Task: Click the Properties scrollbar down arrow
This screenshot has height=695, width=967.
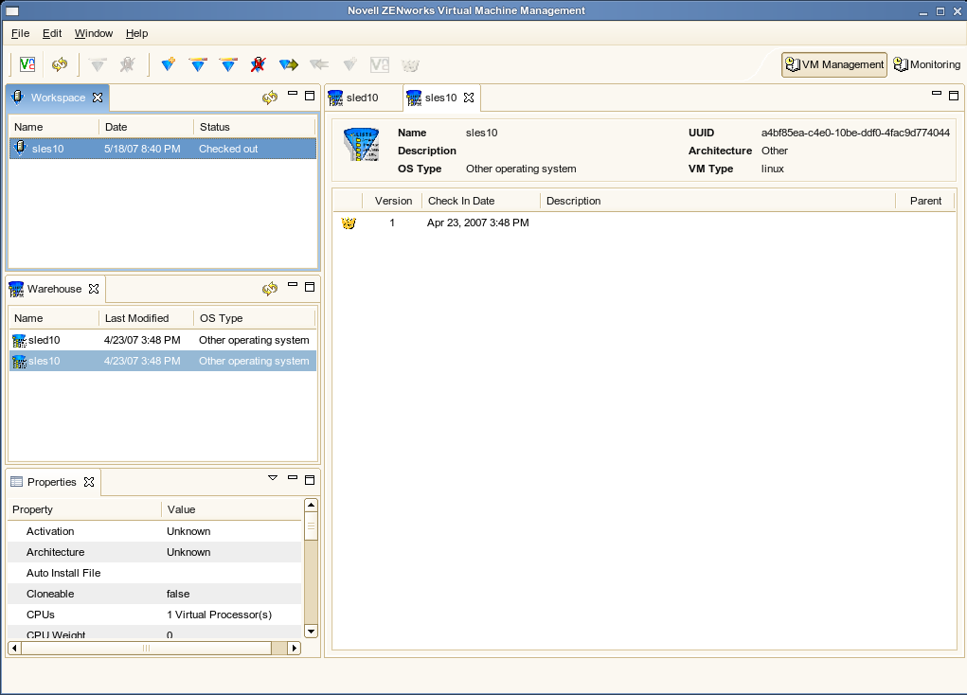Action: tap(310, 630)
